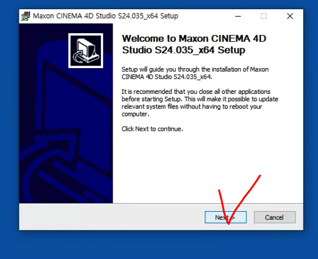Close the setup window
This screenshot has width=318, height=259.
(290, 16)
